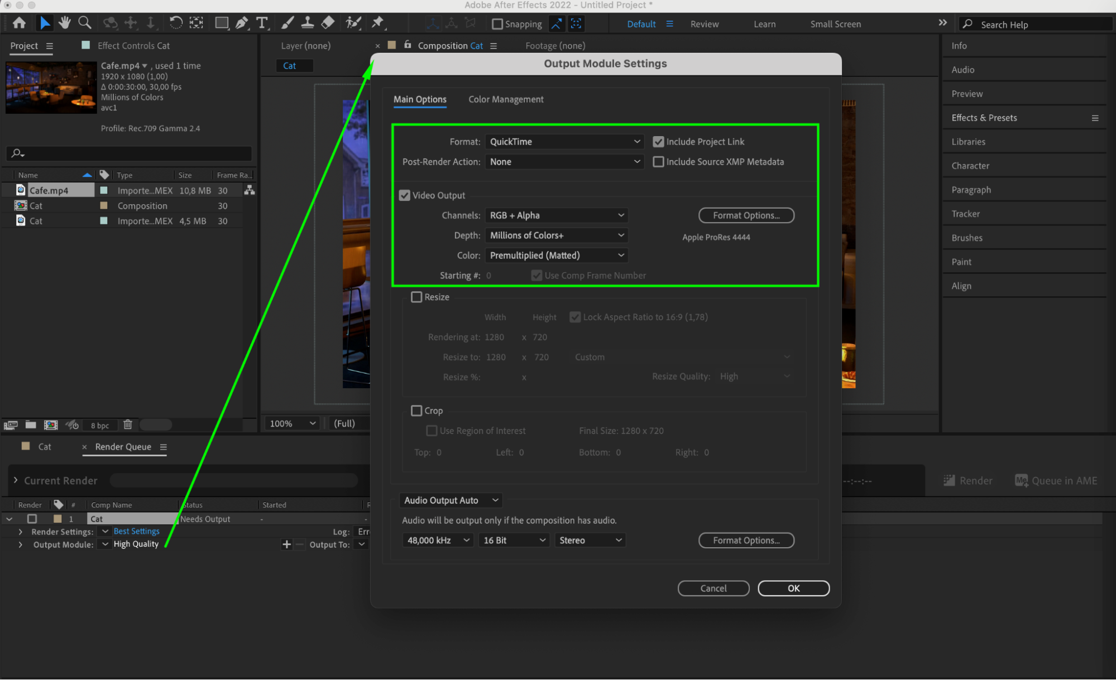Click the Cafe.mp4 label color swatch
Image resolution: width=1116 pixels, height=680 pixels.
click(x=104, y=190)
